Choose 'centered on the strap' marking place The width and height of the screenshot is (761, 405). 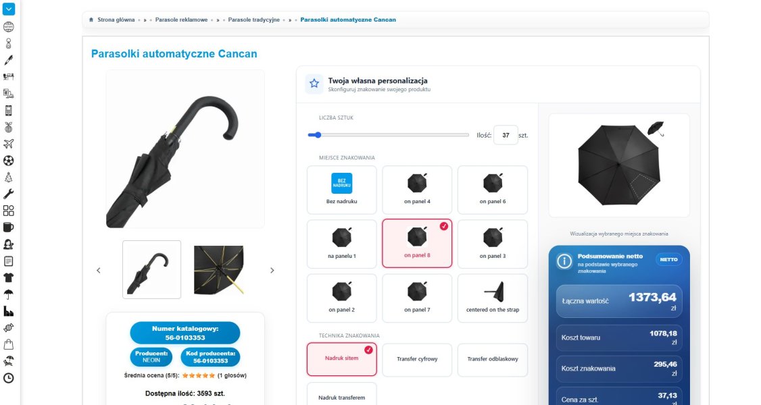[x=493, y=298]
